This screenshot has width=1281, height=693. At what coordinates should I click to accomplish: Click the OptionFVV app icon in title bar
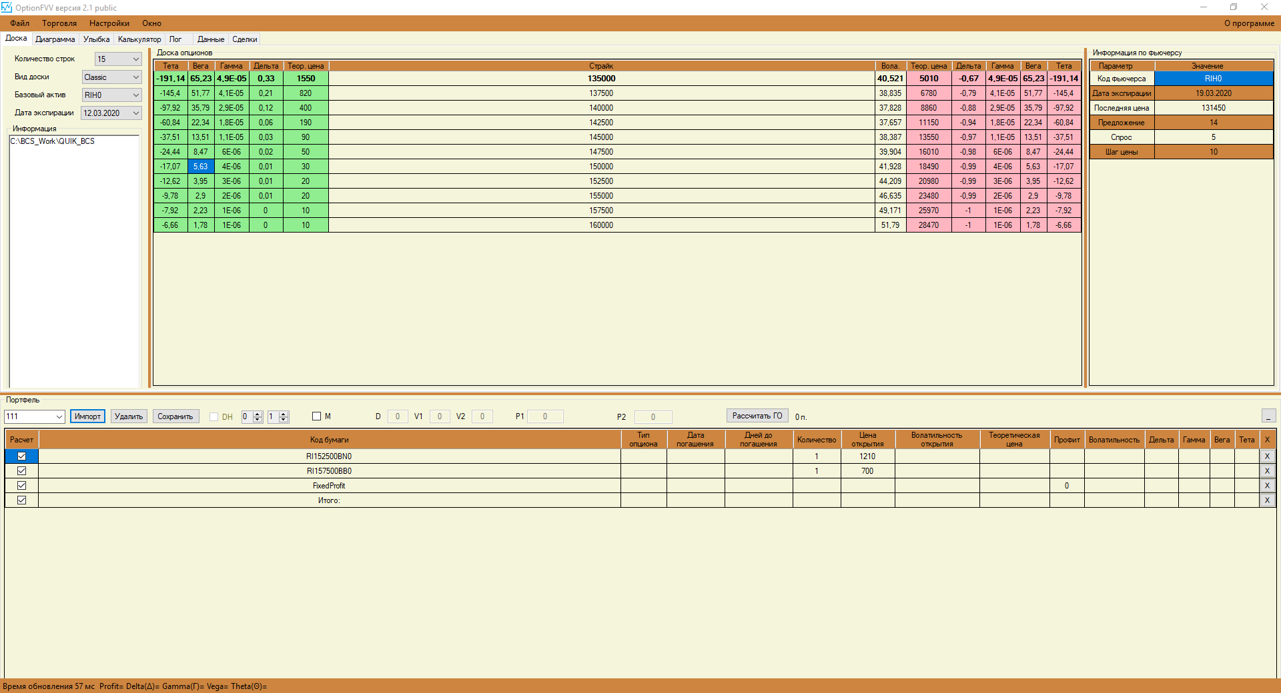[7, 7]
